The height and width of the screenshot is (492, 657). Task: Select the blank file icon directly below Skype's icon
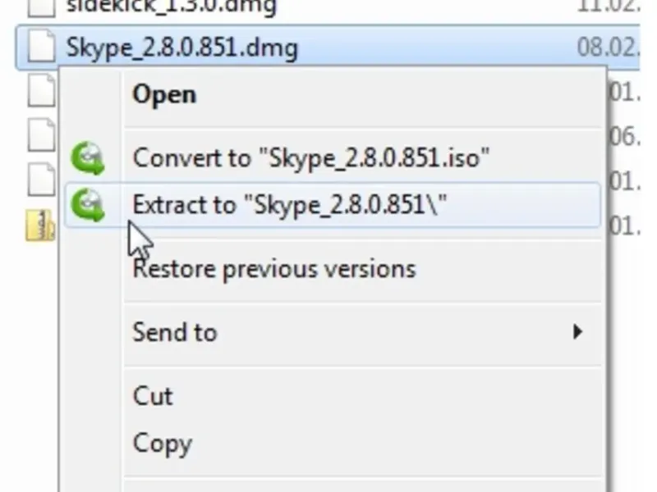tap(41, 90)
